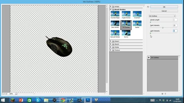
Task: Select the Angled Strokes filter thumbnail
Action: point(126,15)
